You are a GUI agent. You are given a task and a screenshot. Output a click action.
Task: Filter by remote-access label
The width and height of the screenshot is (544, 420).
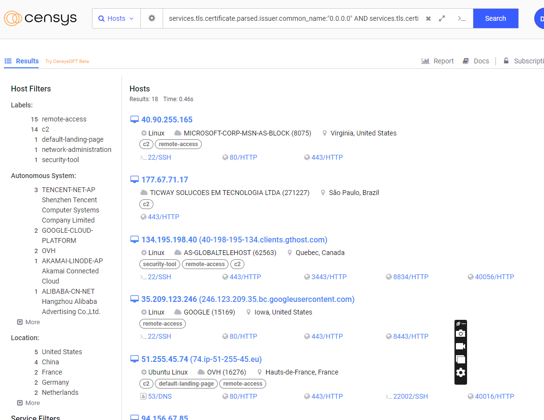64,119
